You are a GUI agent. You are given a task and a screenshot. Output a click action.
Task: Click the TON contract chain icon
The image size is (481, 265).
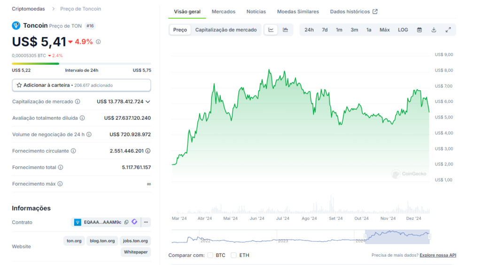(78, 222)
